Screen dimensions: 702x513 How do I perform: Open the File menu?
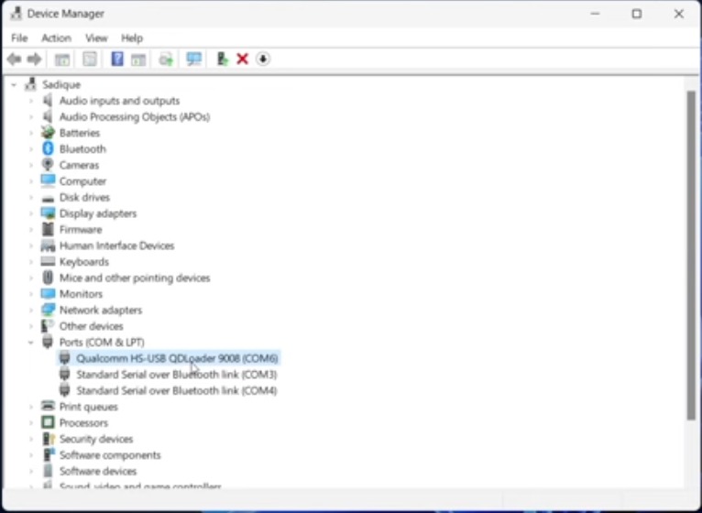pyautogui.click(x=19, y=38)
